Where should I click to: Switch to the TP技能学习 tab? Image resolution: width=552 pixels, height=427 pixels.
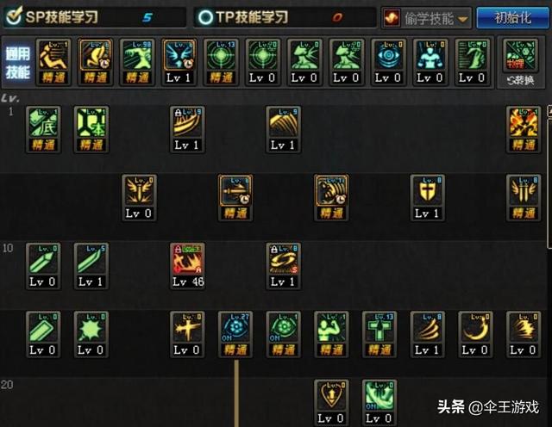click(x=285, y=17)
